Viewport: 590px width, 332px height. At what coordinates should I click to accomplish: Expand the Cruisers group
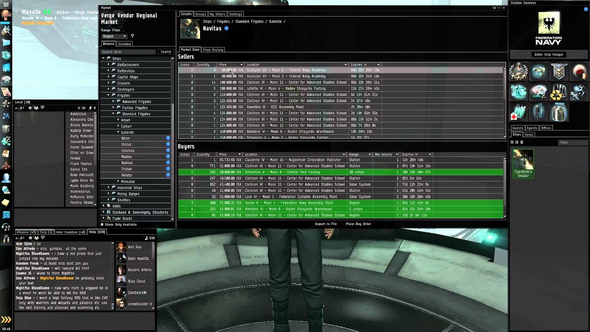tap(108, 83)
